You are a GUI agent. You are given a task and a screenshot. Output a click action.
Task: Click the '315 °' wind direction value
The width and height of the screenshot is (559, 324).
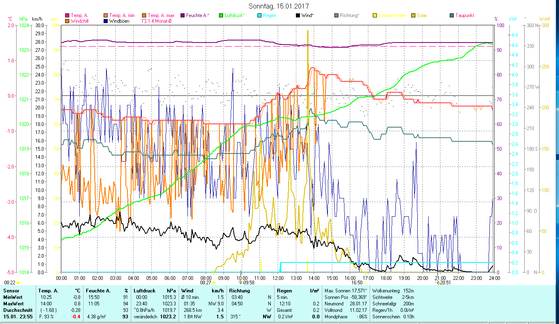(x=235, y=317)
